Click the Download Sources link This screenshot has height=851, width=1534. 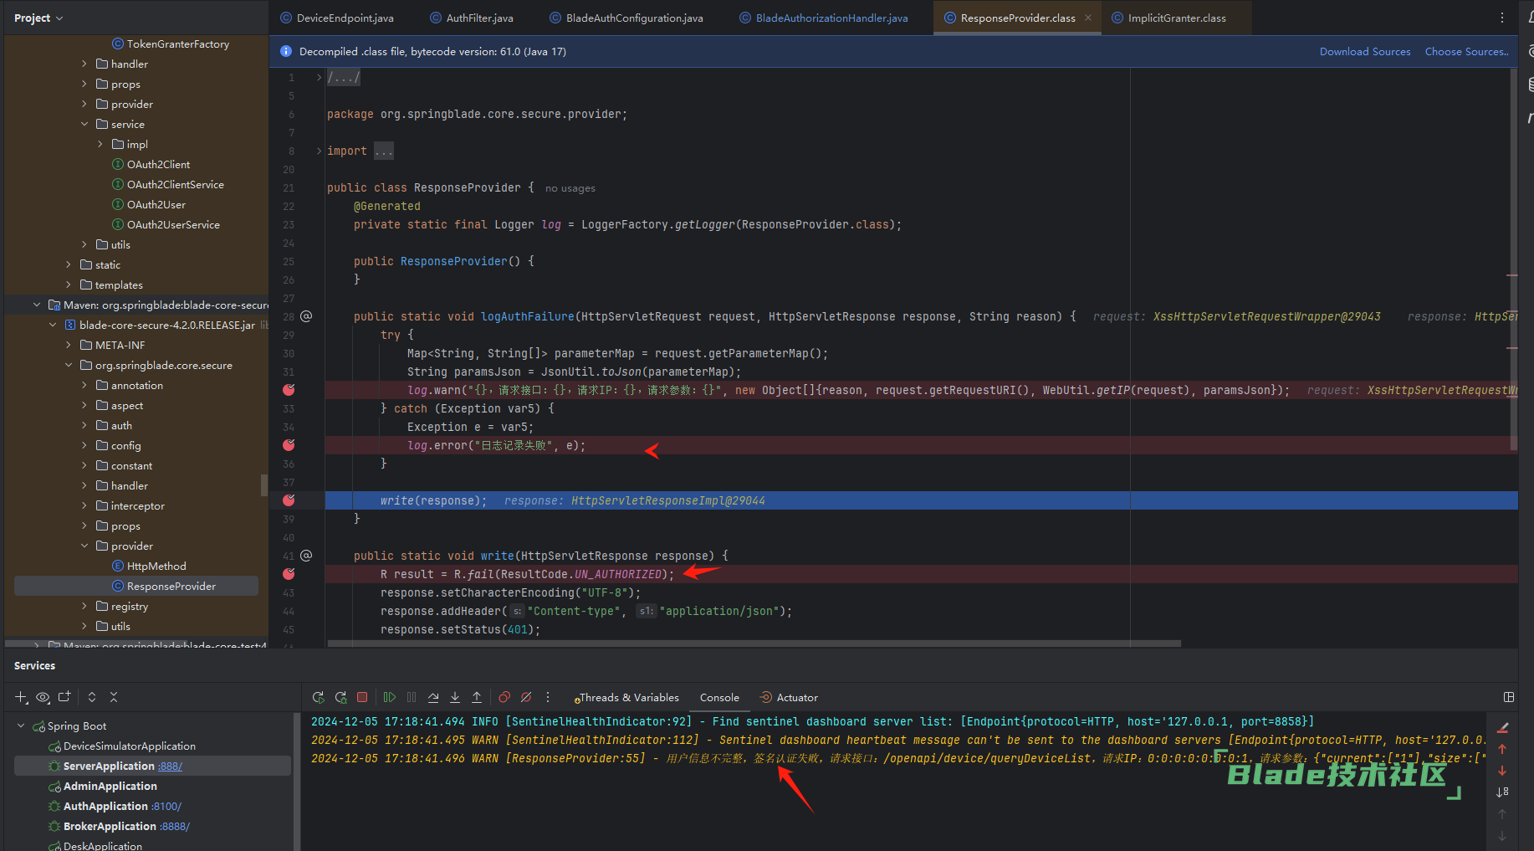[x=1365, y=52]
